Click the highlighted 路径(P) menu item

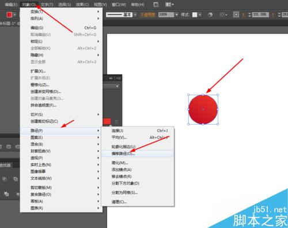pyautogui.click(x=61, y=130)
